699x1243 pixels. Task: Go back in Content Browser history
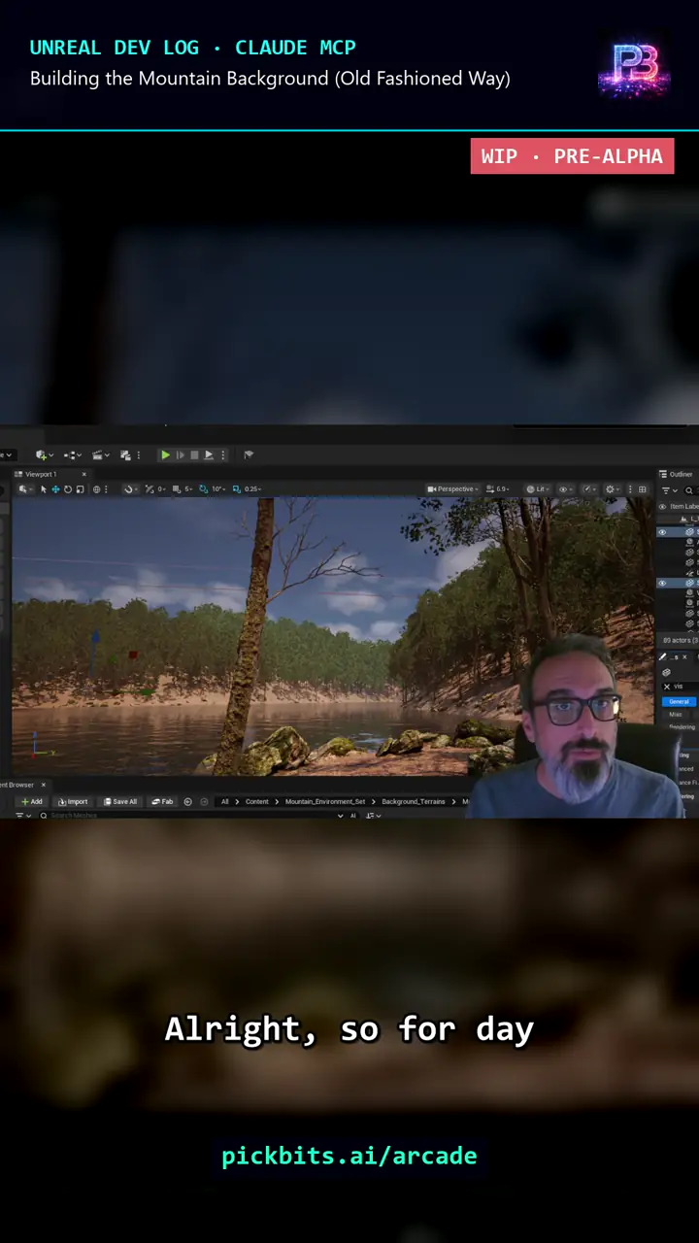187,801
